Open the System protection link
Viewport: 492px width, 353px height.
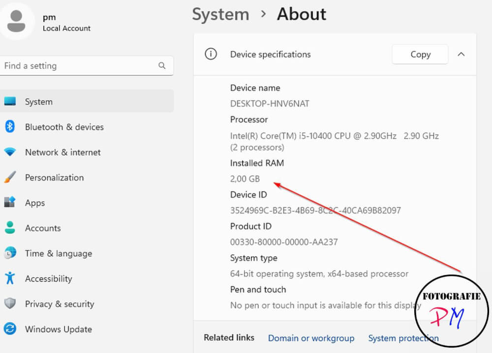[x=403, y=338]
